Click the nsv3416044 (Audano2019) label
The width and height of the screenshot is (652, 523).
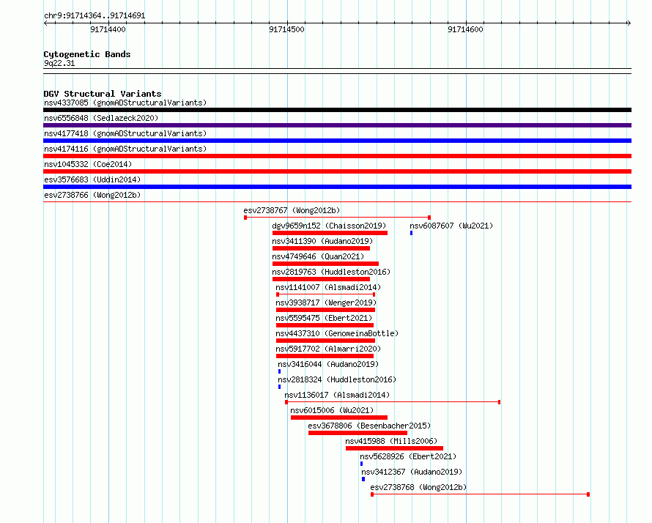pyautogui.click(x=328, y=364)
